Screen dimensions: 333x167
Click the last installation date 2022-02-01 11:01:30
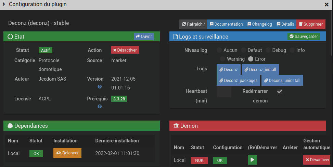pos(117,153)
